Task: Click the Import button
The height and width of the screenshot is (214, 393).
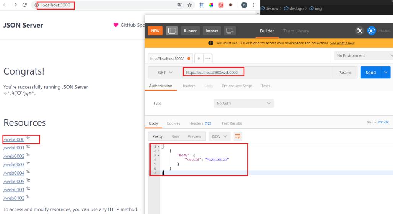Action: (212, 31)
